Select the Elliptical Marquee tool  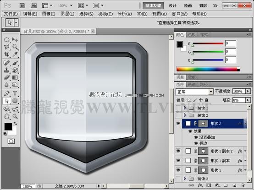point(6,39)
